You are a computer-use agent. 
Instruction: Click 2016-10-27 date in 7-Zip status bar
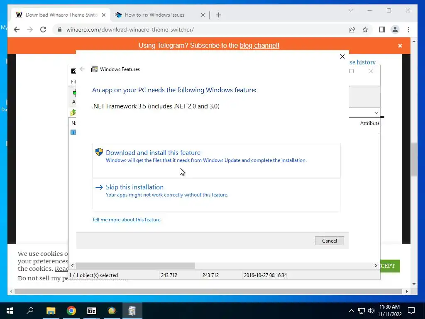[x=265, y=275]
